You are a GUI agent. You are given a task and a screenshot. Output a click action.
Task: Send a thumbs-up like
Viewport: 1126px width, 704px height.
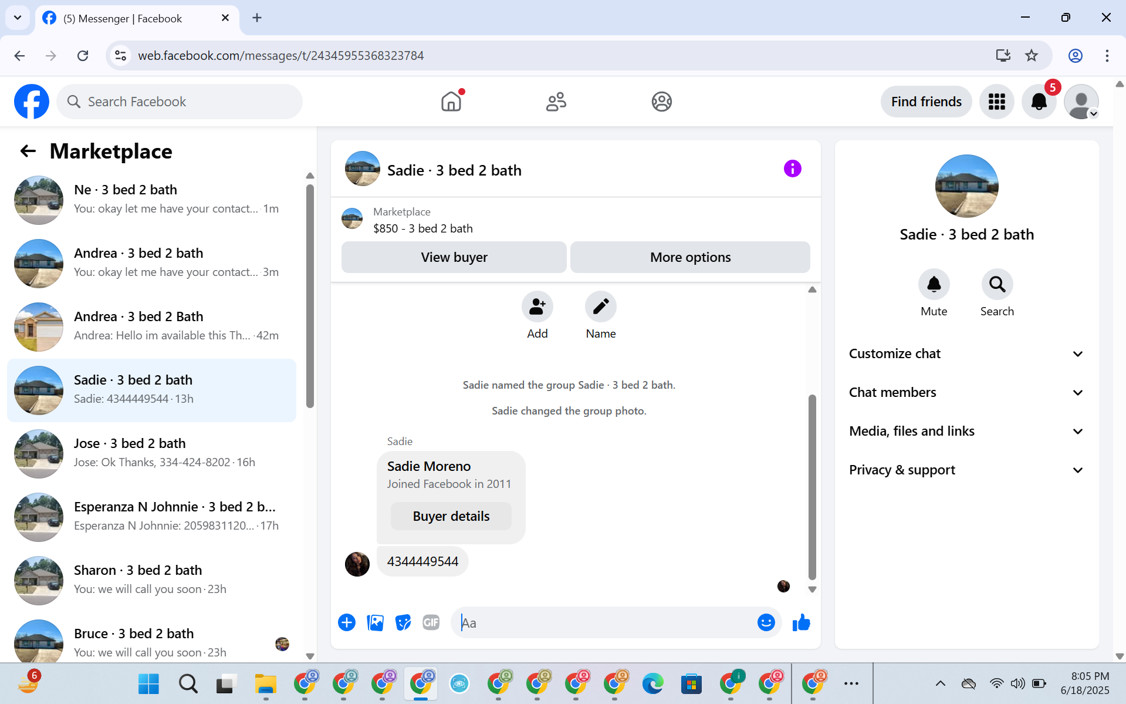pyautogui.click(x=801, y=622)
